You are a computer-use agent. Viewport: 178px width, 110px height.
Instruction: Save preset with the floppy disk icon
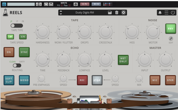point(110,12)
